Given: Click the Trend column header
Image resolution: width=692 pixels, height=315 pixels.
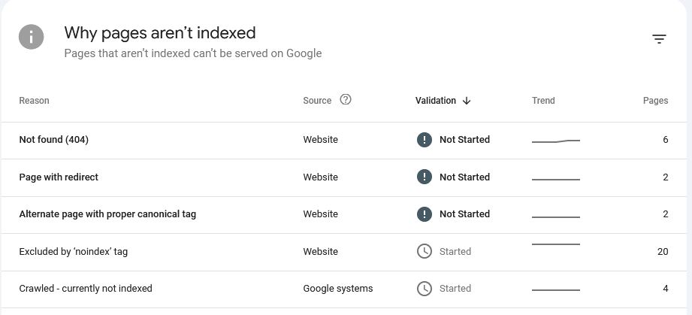Looking at the screenshot, I should click(x=543, y=101).
